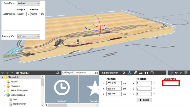Open the Rastergröße dropdown arrow
The image size is (190, 107).
(x=38, y=36)
